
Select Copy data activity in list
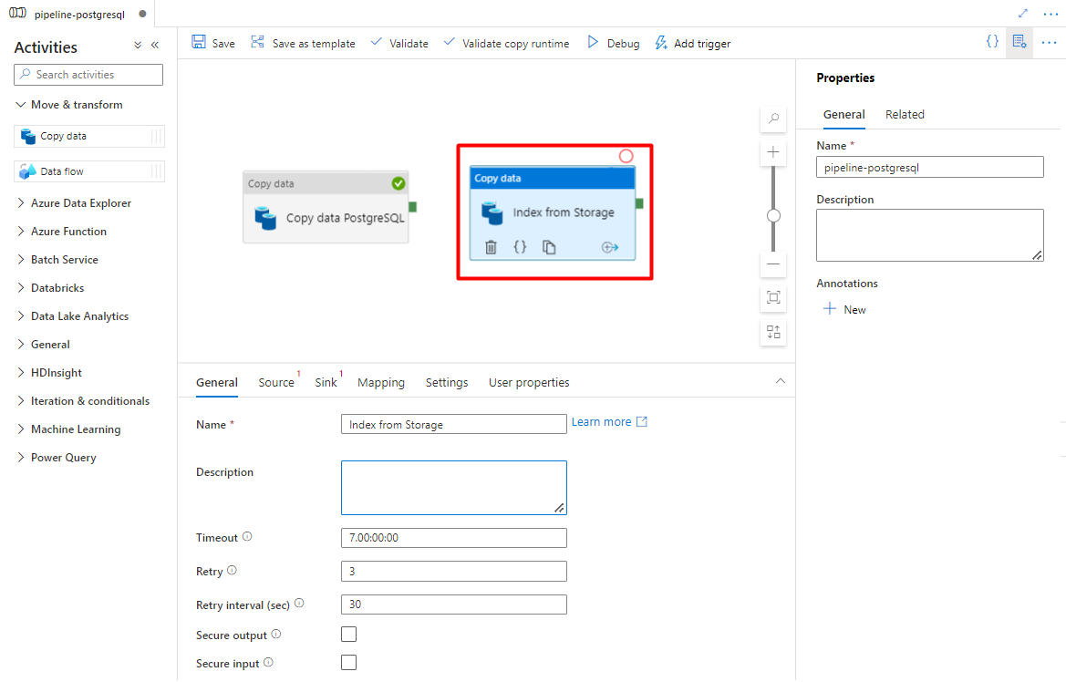pyautogui.click(x=89, y=136)
